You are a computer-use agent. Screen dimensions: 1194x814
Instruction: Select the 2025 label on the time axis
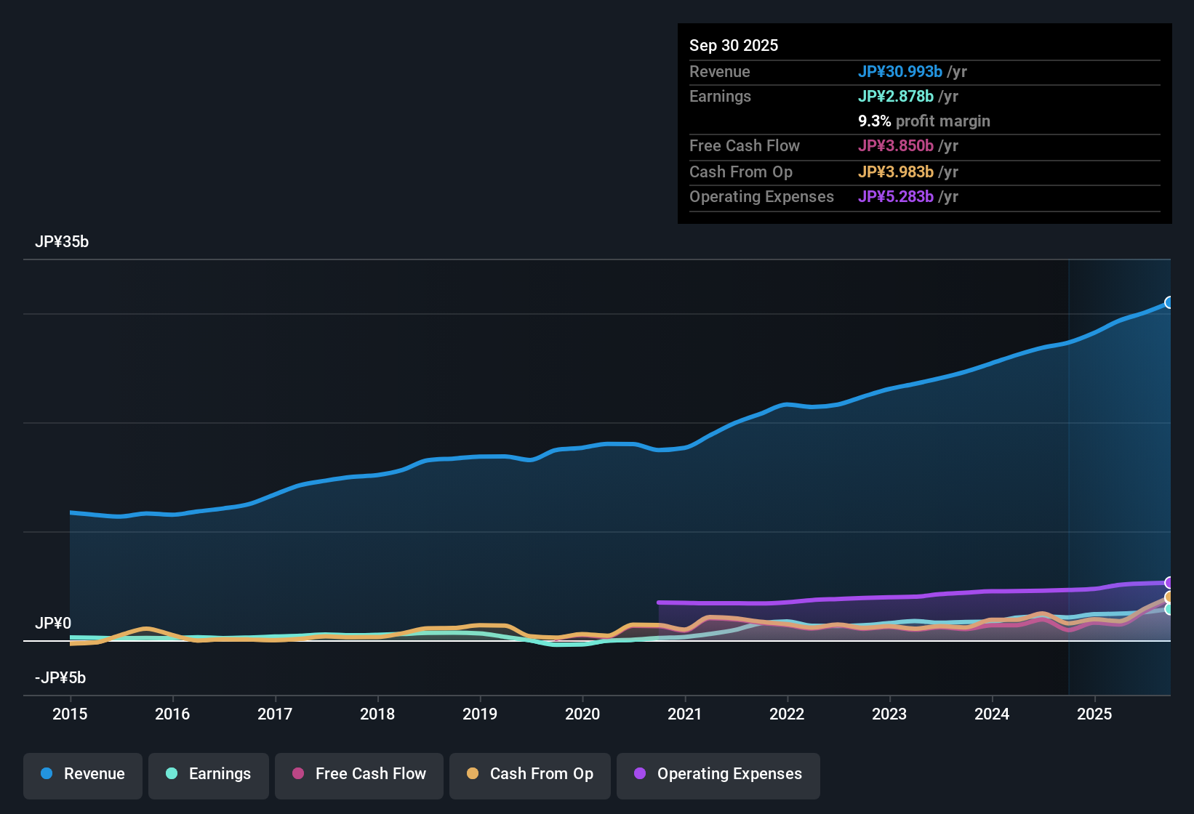1095,714
